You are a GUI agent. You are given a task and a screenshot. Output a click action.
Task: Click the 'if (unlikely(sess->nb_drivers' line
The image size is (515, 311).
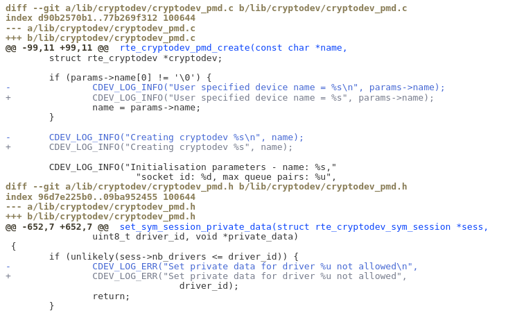coord(173,257)
